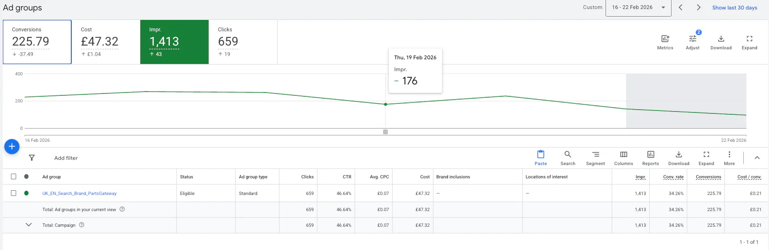Open the Segment options
769x250 pixels.
(596, 158)
